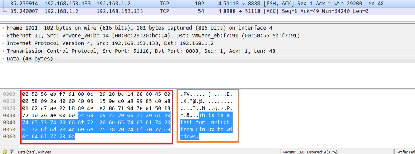Expand the Transmission Control Protocol node

tap(3, 51)
